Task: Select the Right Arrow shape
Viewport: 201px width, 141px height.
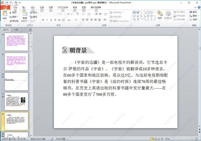Action: tap(148, 16)
